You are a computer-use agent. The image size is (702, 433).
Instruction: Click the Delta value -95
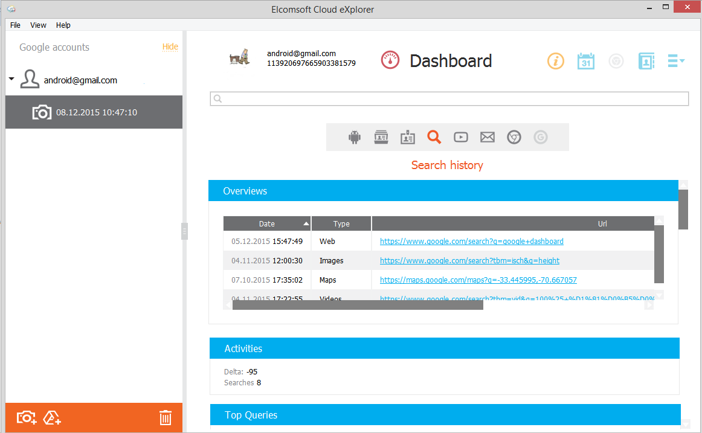click(x=252, y=372)
